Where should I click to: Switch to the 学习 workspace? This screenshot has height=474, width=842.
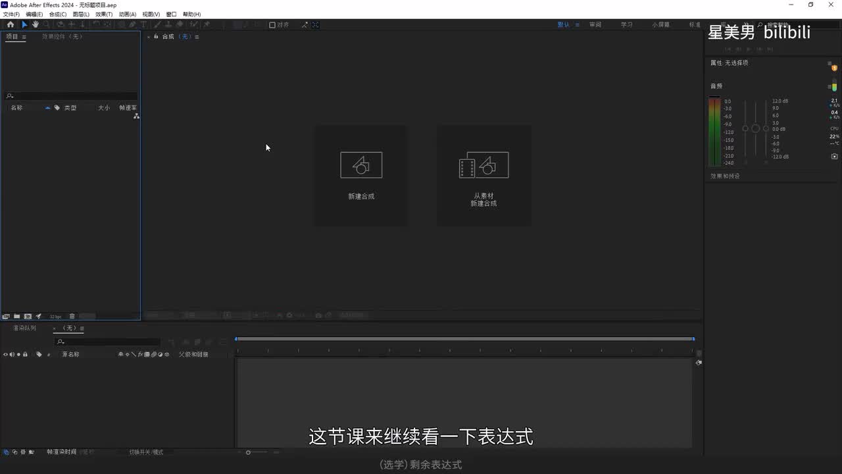click(627, 24)
